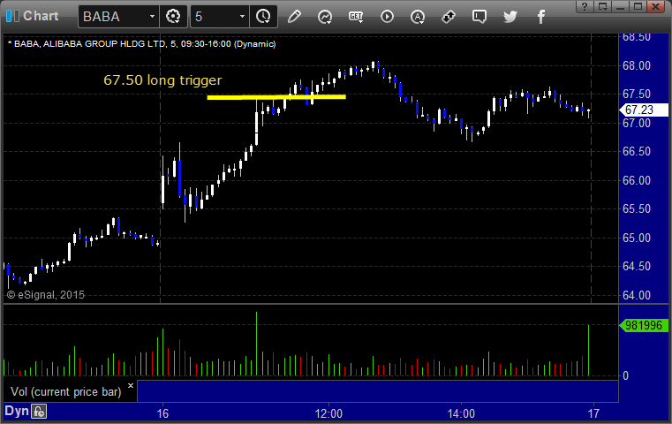Click the 65.50 price axis label
This screenshot has height=424, width=672.
point(637,208)
